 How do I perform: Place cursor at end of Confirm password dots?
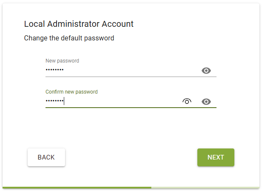point(64,101)
